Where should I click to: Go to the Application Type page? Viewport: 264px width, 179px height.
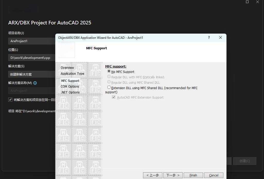pos(72,74)
